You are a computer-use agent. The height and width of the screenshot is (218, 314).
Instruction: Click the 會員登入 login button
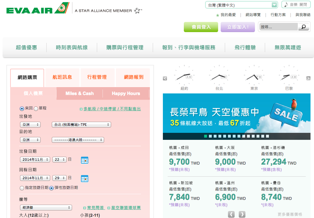201,27
